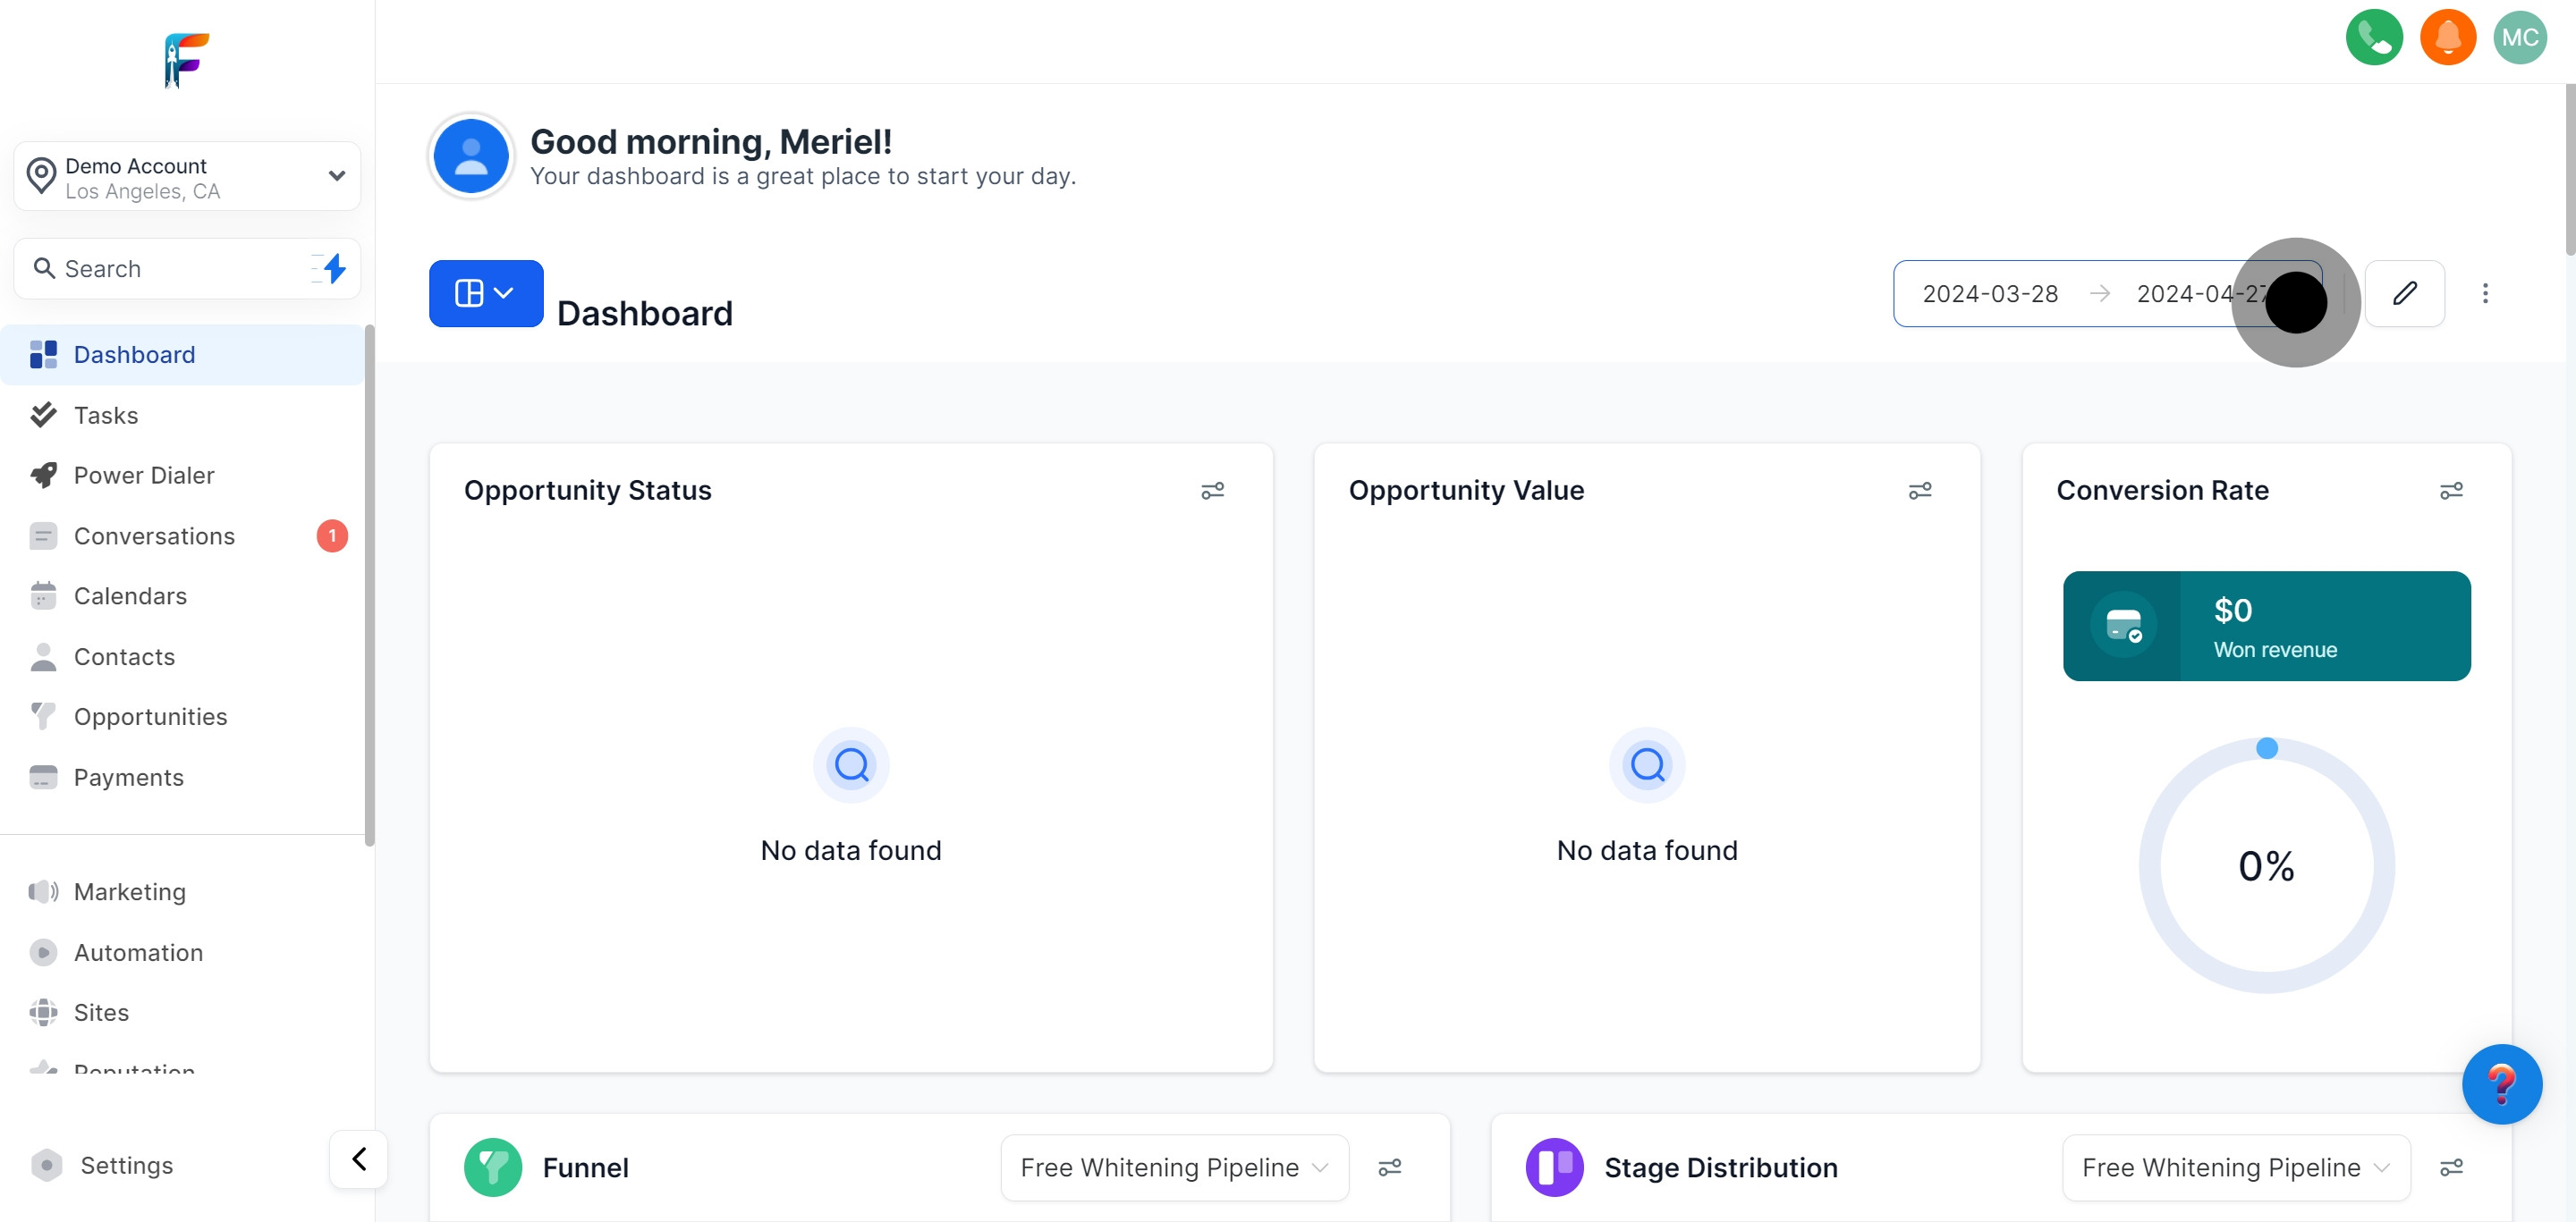Click the blue help question mark
Viewport: 2576px width, 1222px height.
pyautogui.click(x=2501, y=1084)
